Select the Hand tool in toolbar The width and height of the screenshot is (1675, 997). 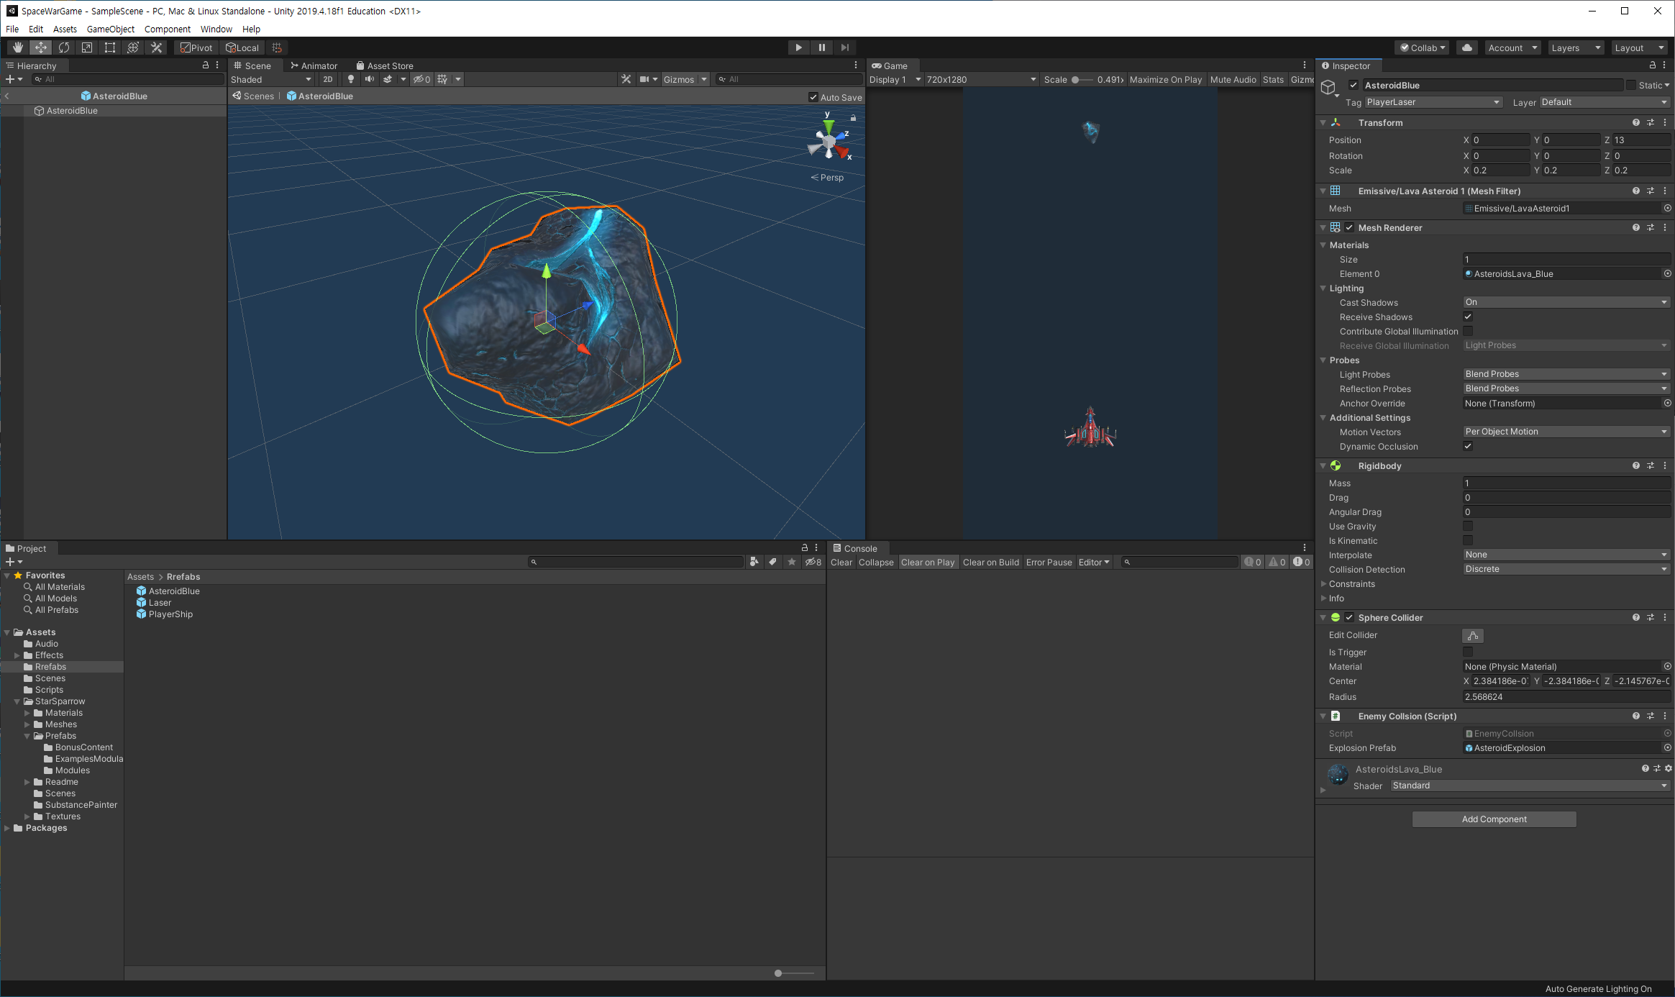(x=18, y=47)
